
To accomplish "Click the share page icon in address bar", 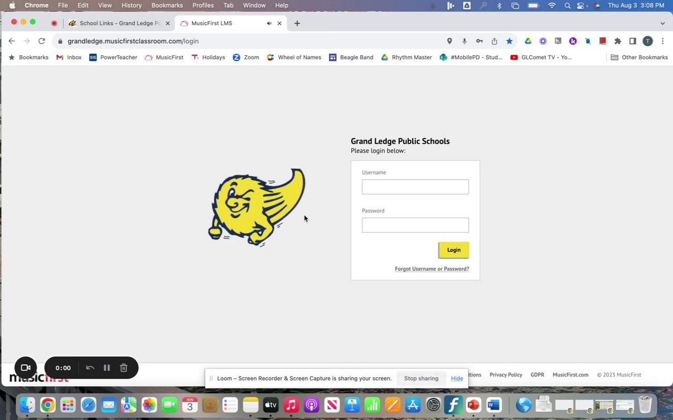I will coord(494,41).
